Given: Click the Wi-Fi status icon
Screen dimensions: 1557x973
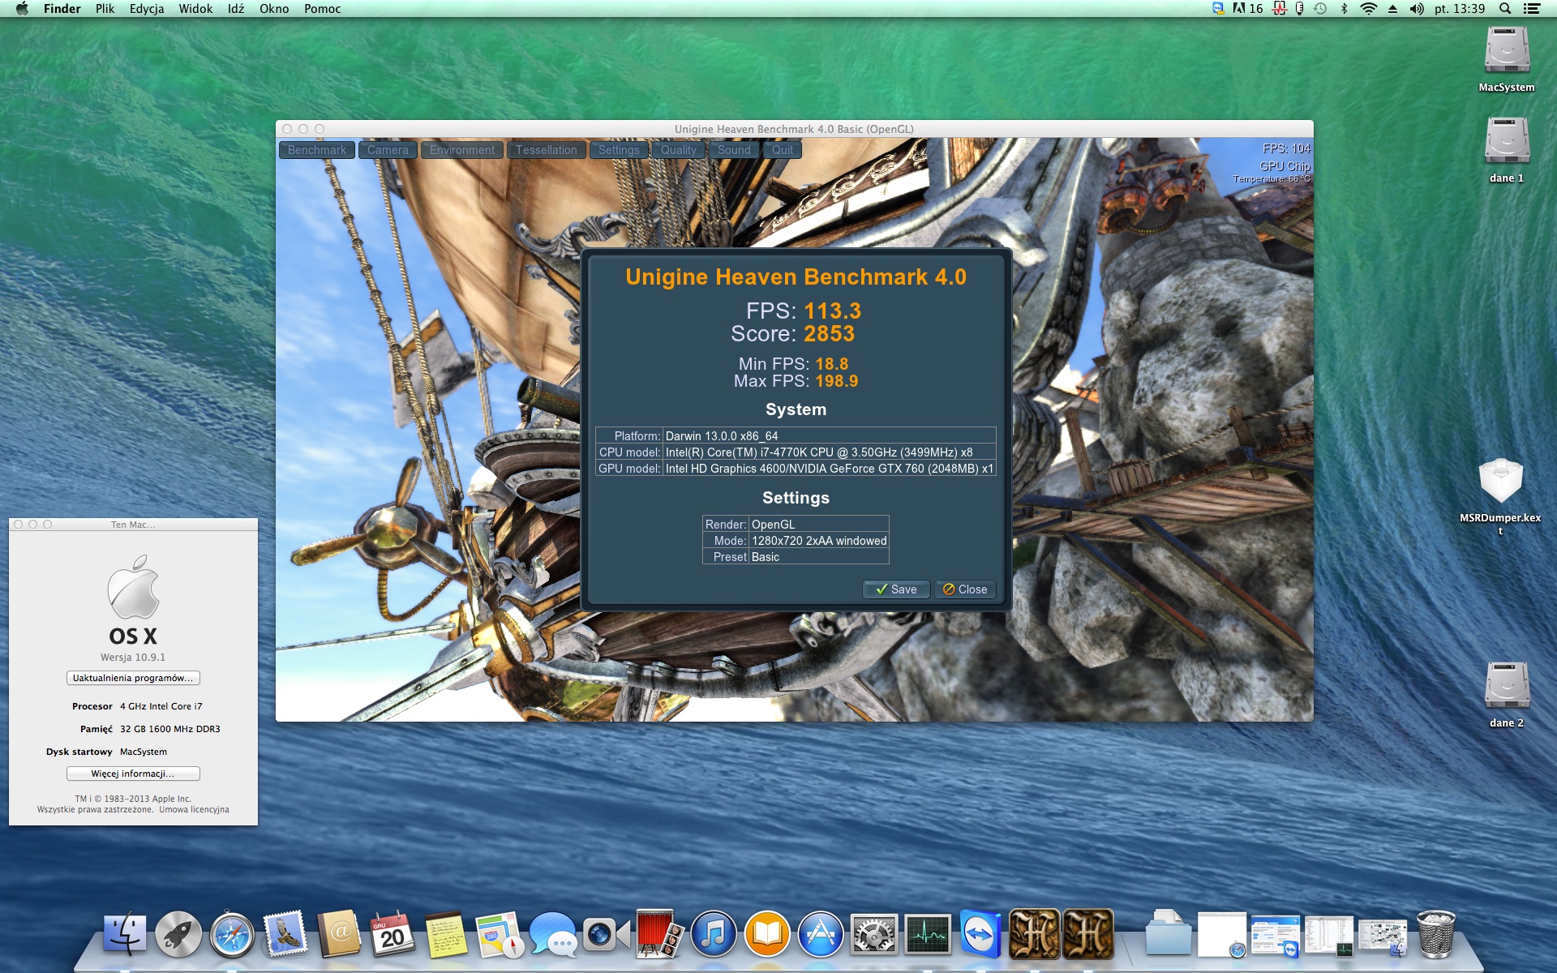Looking at the screenshot, I should point(1368,9).
